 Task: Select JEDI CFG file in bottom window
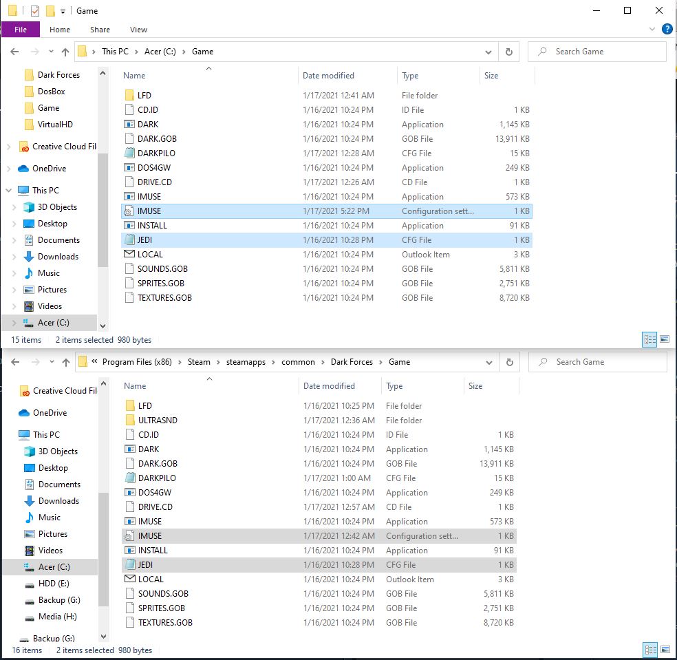click(x=319, y=564)
